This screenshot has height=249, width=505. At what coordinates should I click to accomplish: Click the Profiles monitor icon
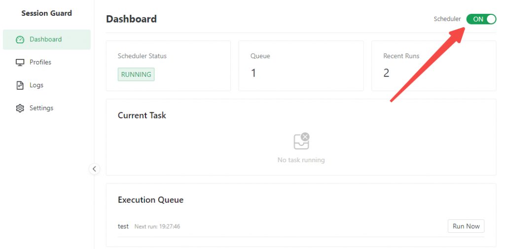pos(20,63)
